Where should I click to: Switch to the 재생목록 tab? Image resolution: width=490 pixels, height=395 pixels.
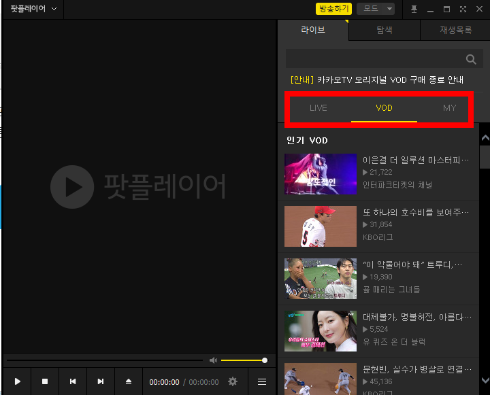click(455, 30)
